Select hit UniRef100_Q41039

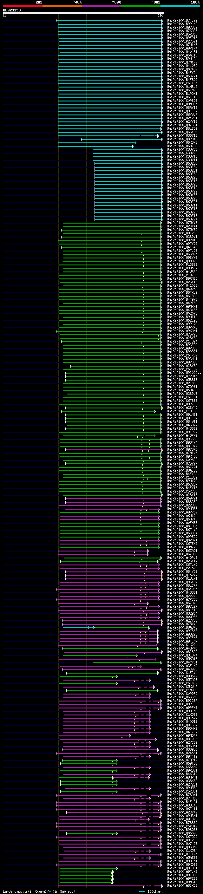182,66
